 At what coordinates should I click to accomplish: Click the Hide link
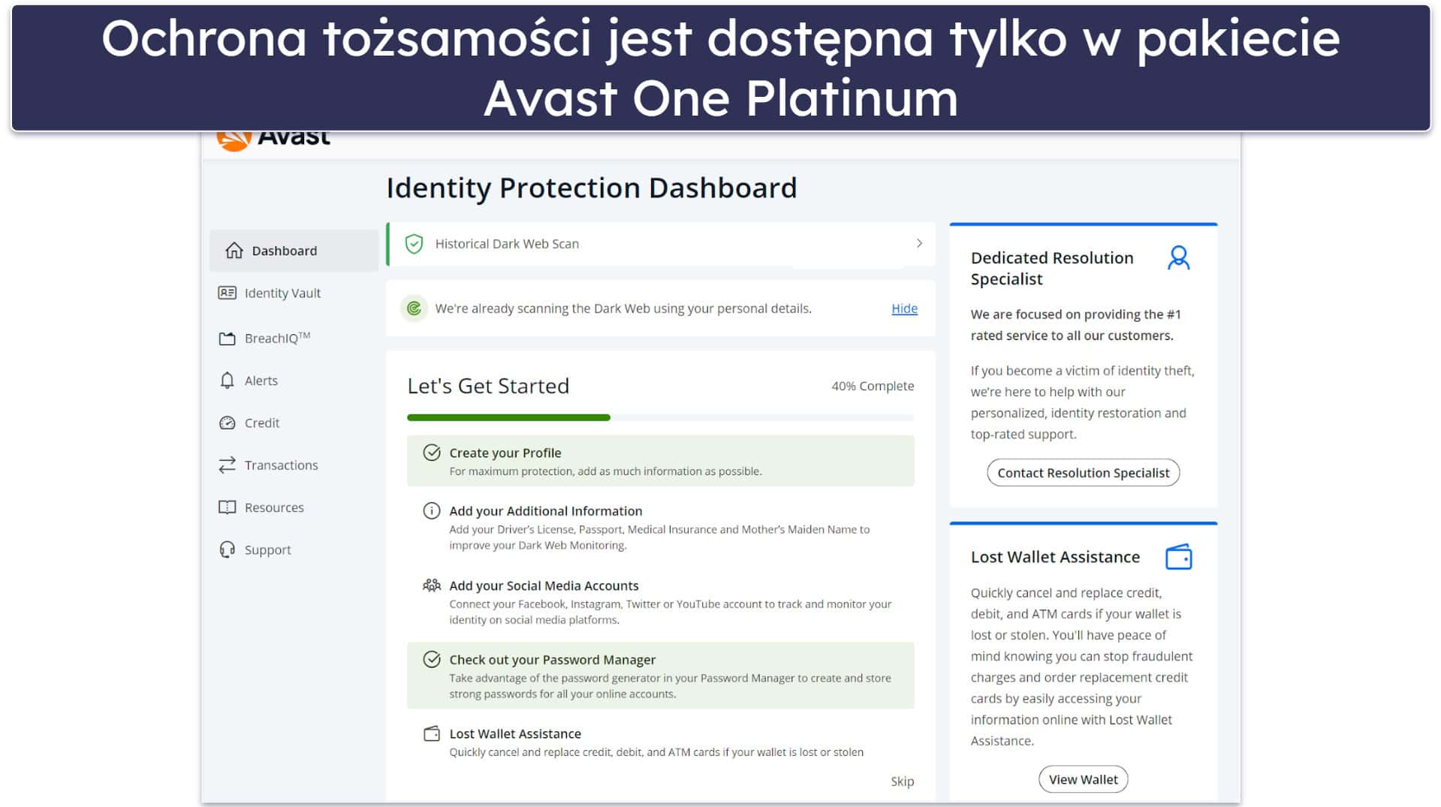904,309
